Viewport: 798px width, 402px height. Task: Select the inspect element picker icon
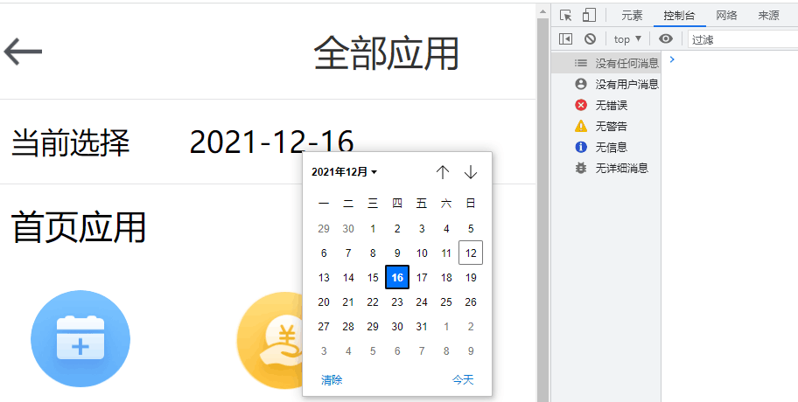(x=566, y=15)
